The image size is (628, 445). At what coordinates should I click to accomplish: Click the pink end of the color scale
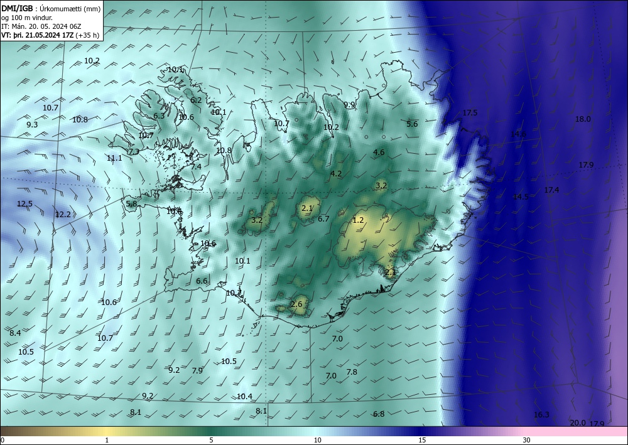click(x=577, y=431)
